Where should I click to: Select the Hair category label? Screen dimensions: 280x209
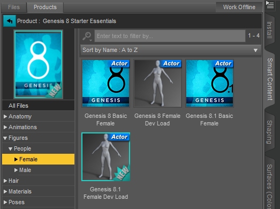click(x=14, y=181)
